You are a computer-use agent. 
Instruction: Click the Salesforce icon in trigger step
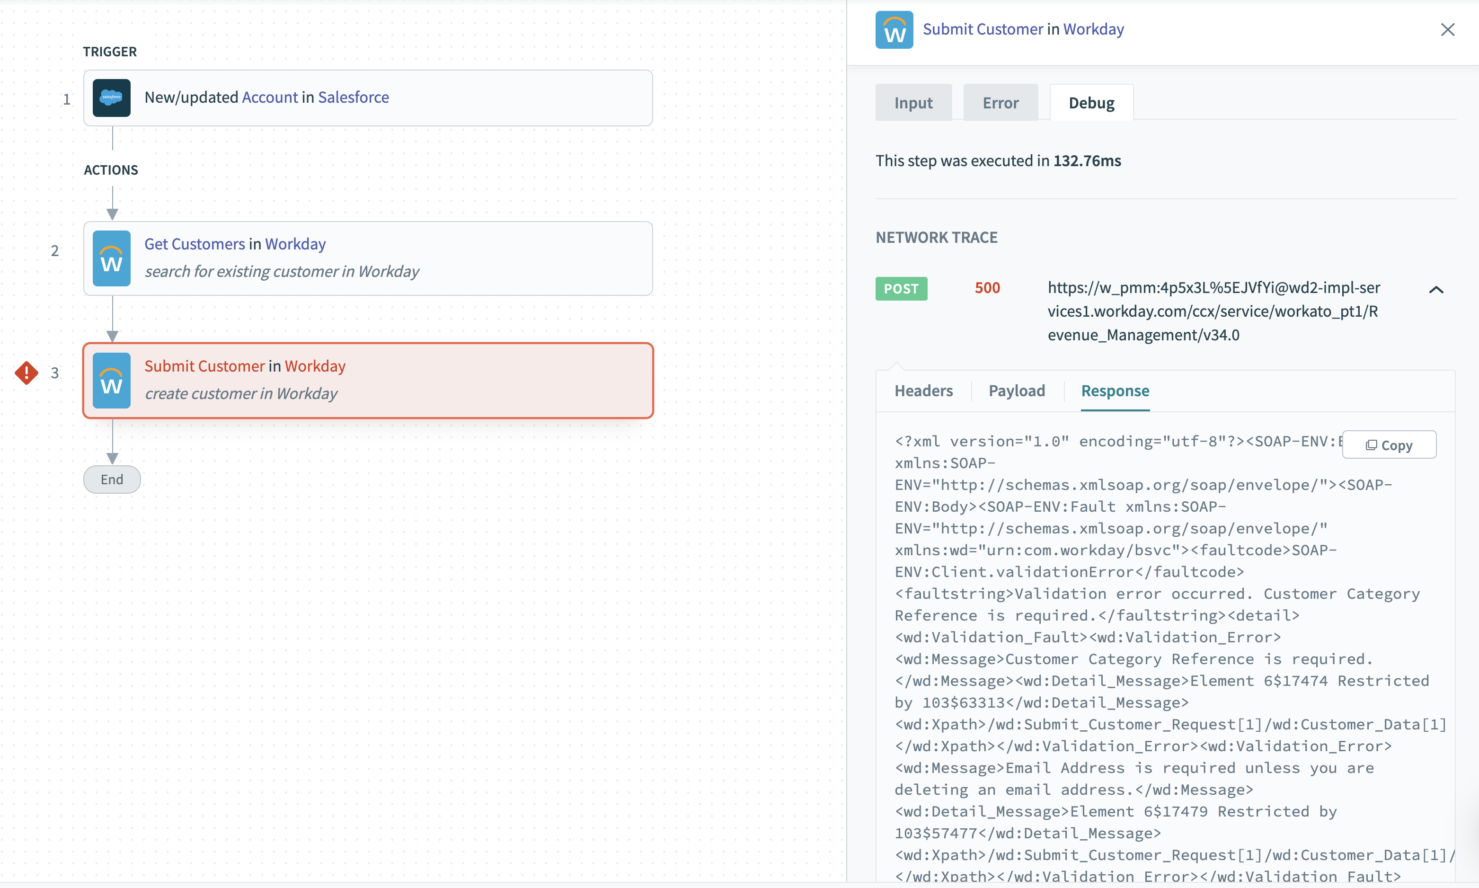(x=112, y=98)
